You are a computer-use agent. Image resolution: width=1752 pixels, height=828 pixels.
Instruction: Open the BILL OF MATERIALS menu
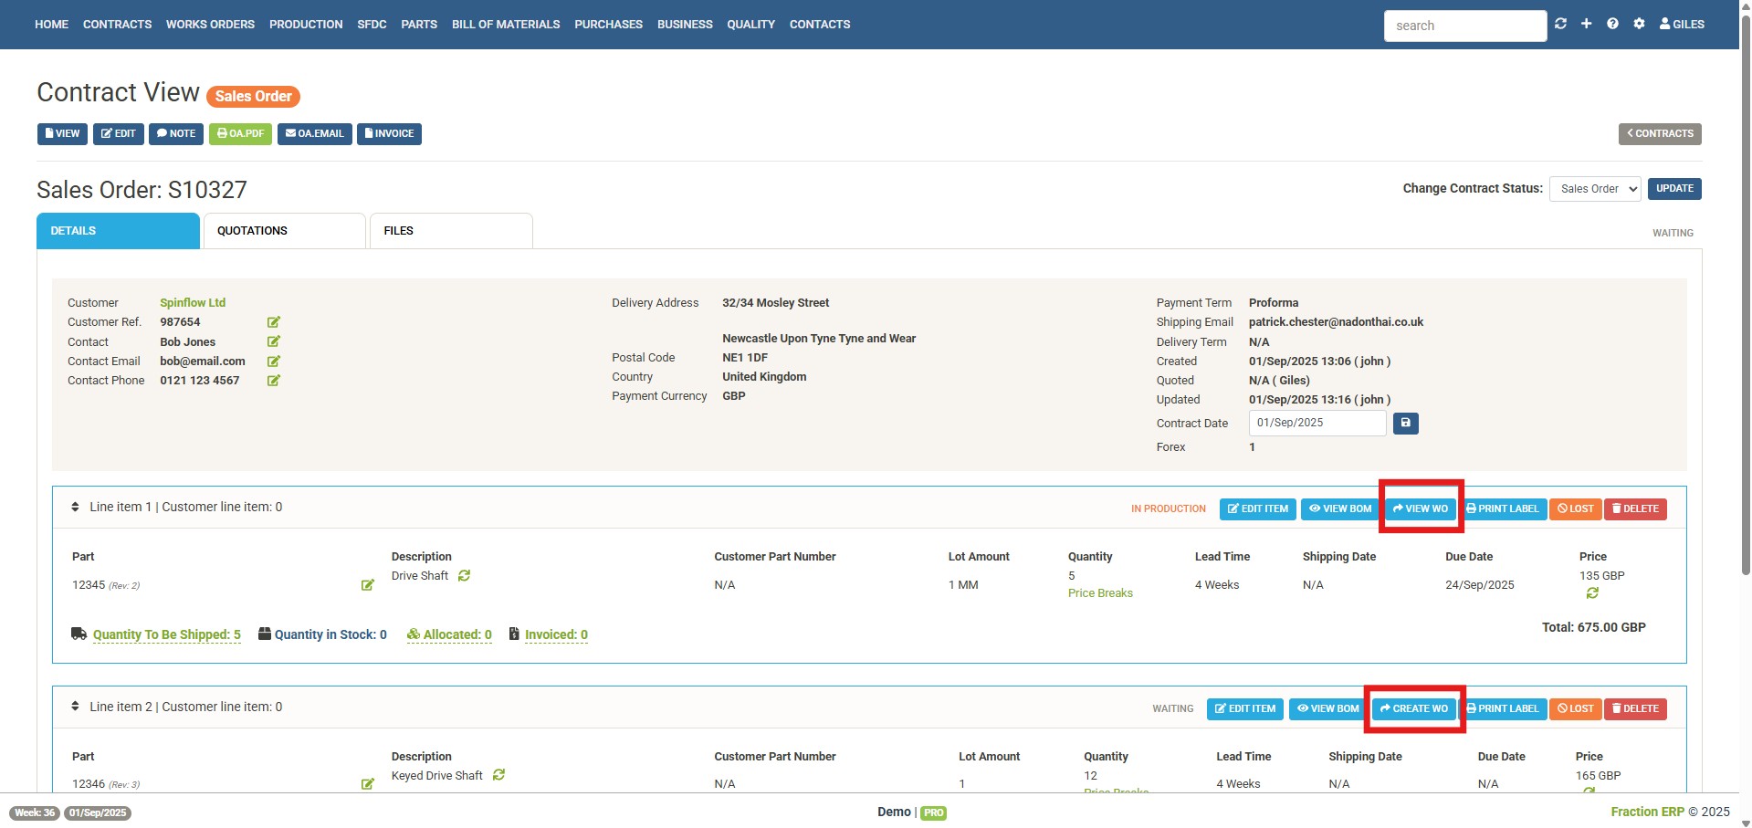click(x=506, y=24)
